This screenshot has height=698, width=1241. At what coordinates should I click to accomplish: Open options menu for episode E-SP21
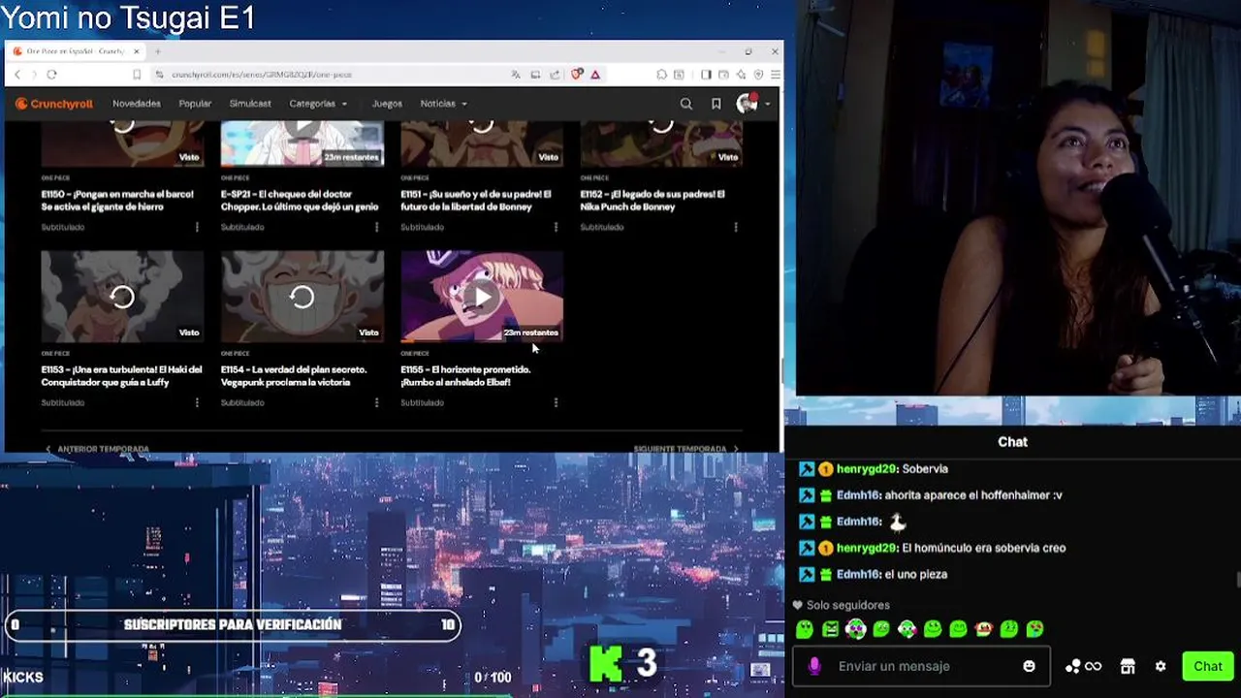[377, 227]
